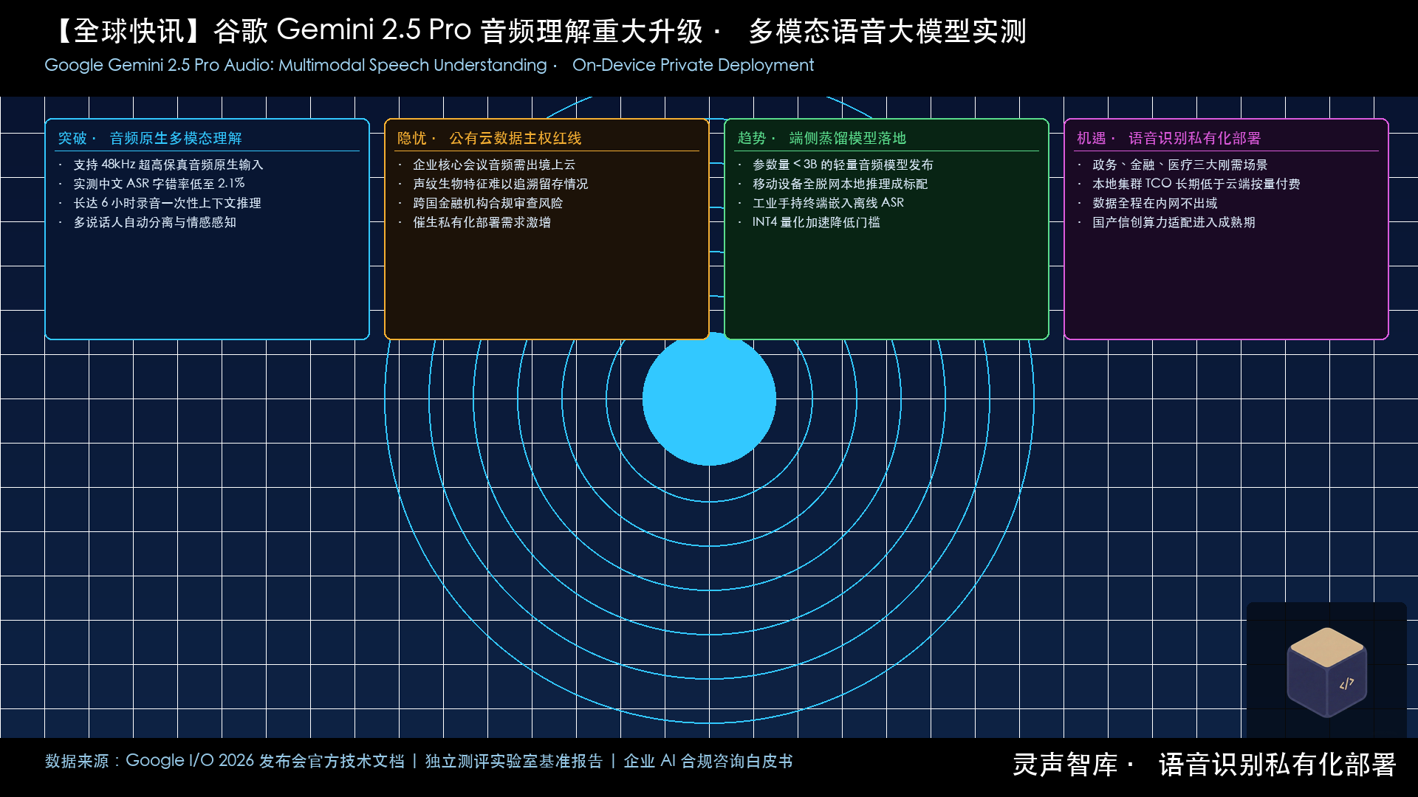Click the card heading '趋势 · 端侧蒸馏模型落地'
1418x797 pixels.
pyautogui.click(x=822, y=138)
